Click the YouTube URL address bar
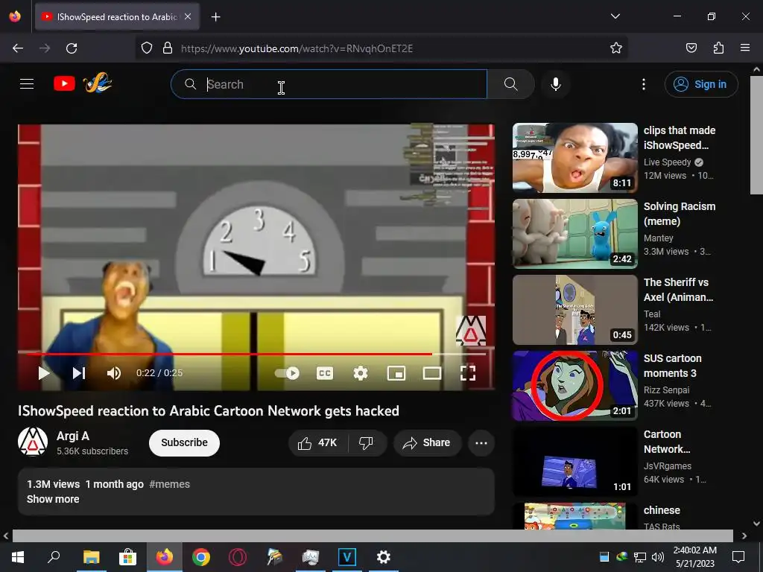 [297, 48]
